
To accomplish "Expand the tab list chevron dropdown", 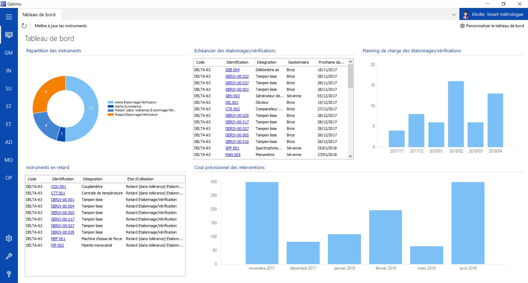I will [x=454, y=14].
